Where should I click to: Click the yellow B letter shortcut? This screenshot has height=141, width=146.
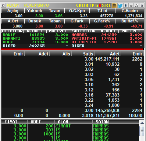pyautogui.click(x=87, y=6)
